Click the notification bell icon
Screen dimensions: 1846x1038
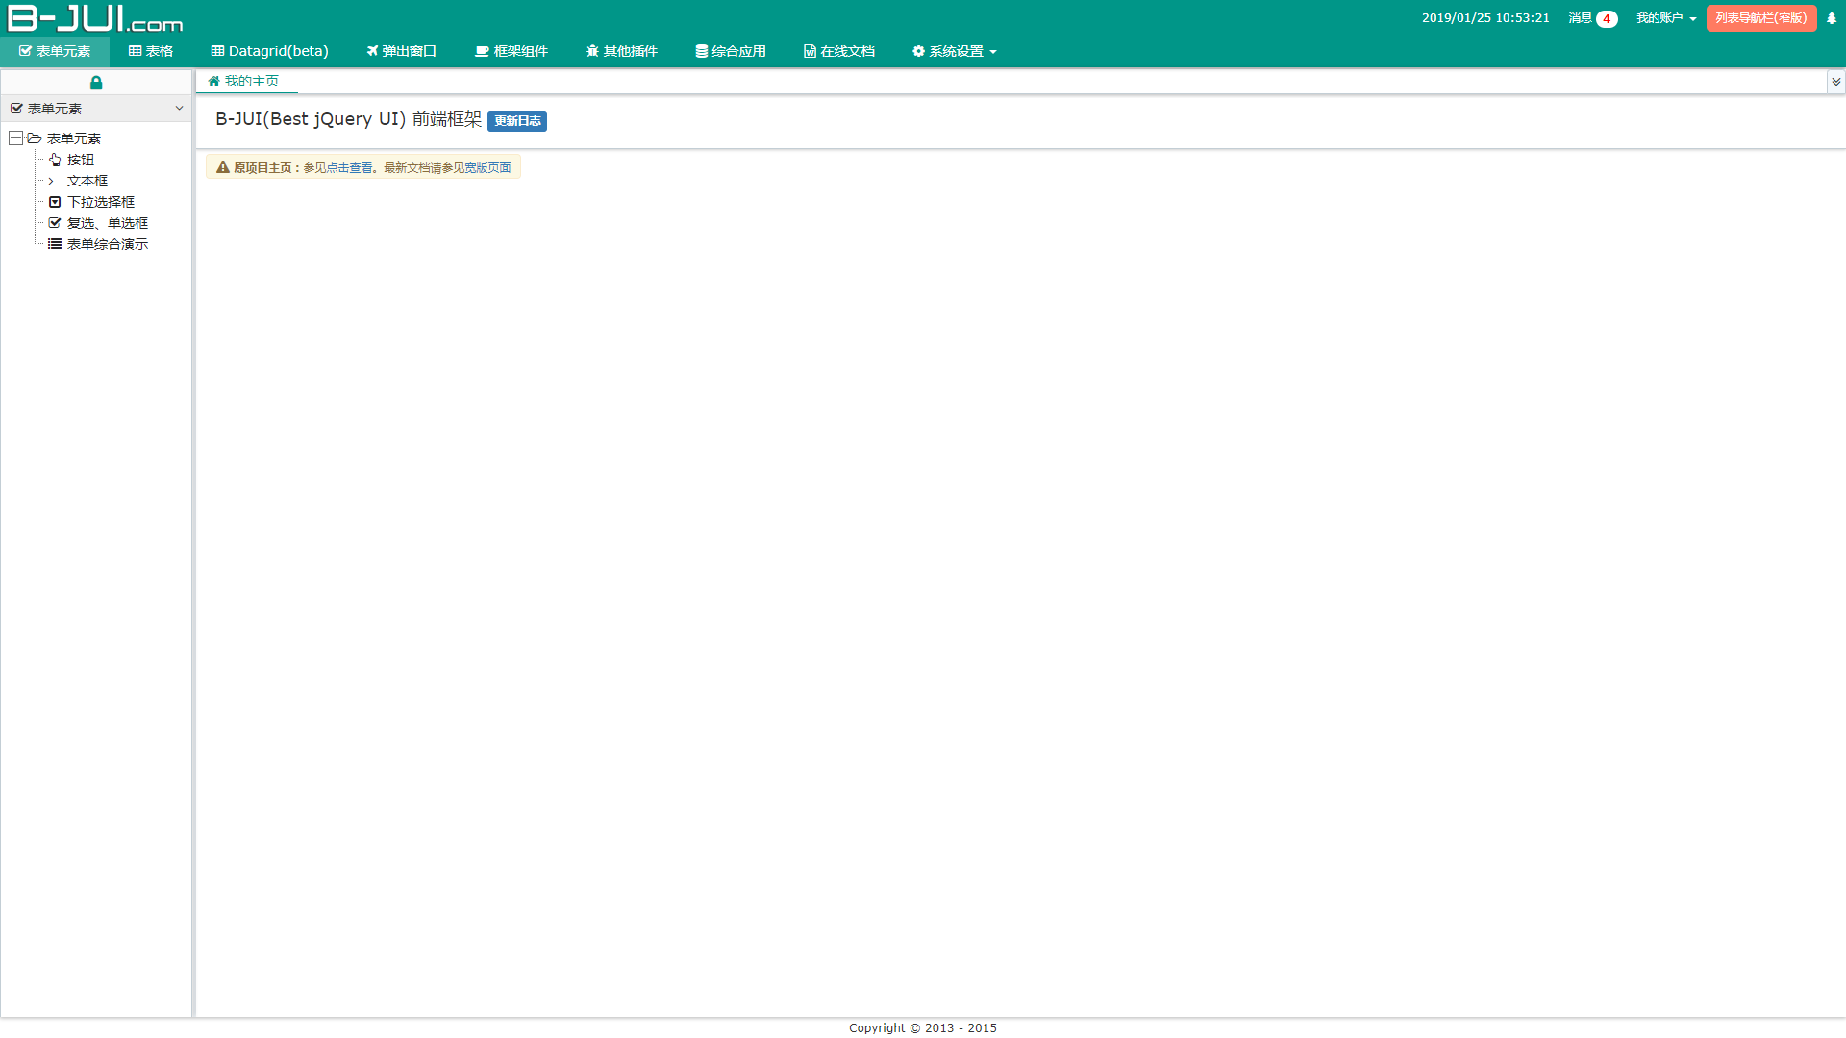(1832, 18)
